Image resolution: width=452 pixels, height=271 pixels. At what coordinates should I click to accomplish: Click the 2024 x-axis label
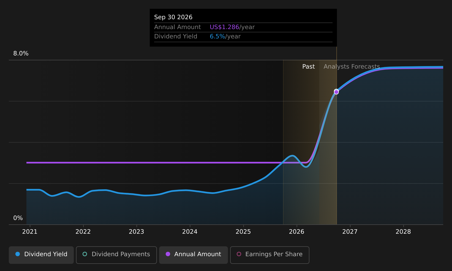[190, 232]
